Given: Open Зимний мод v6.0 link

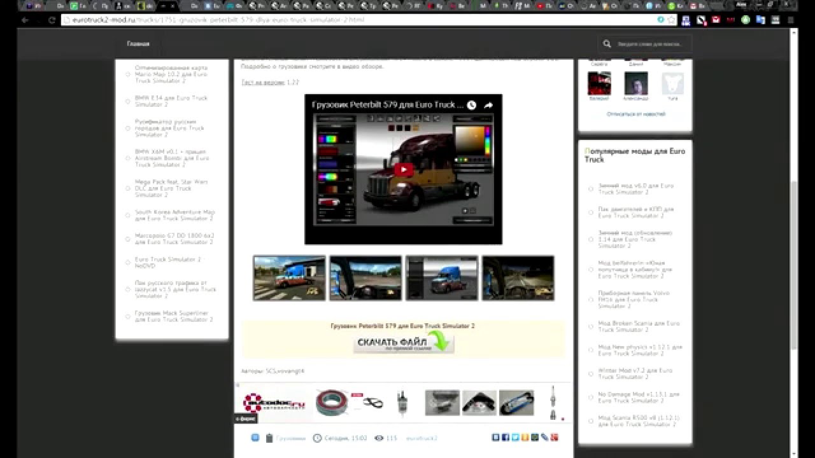Looking at the screenshot, I should coord(636,188).
